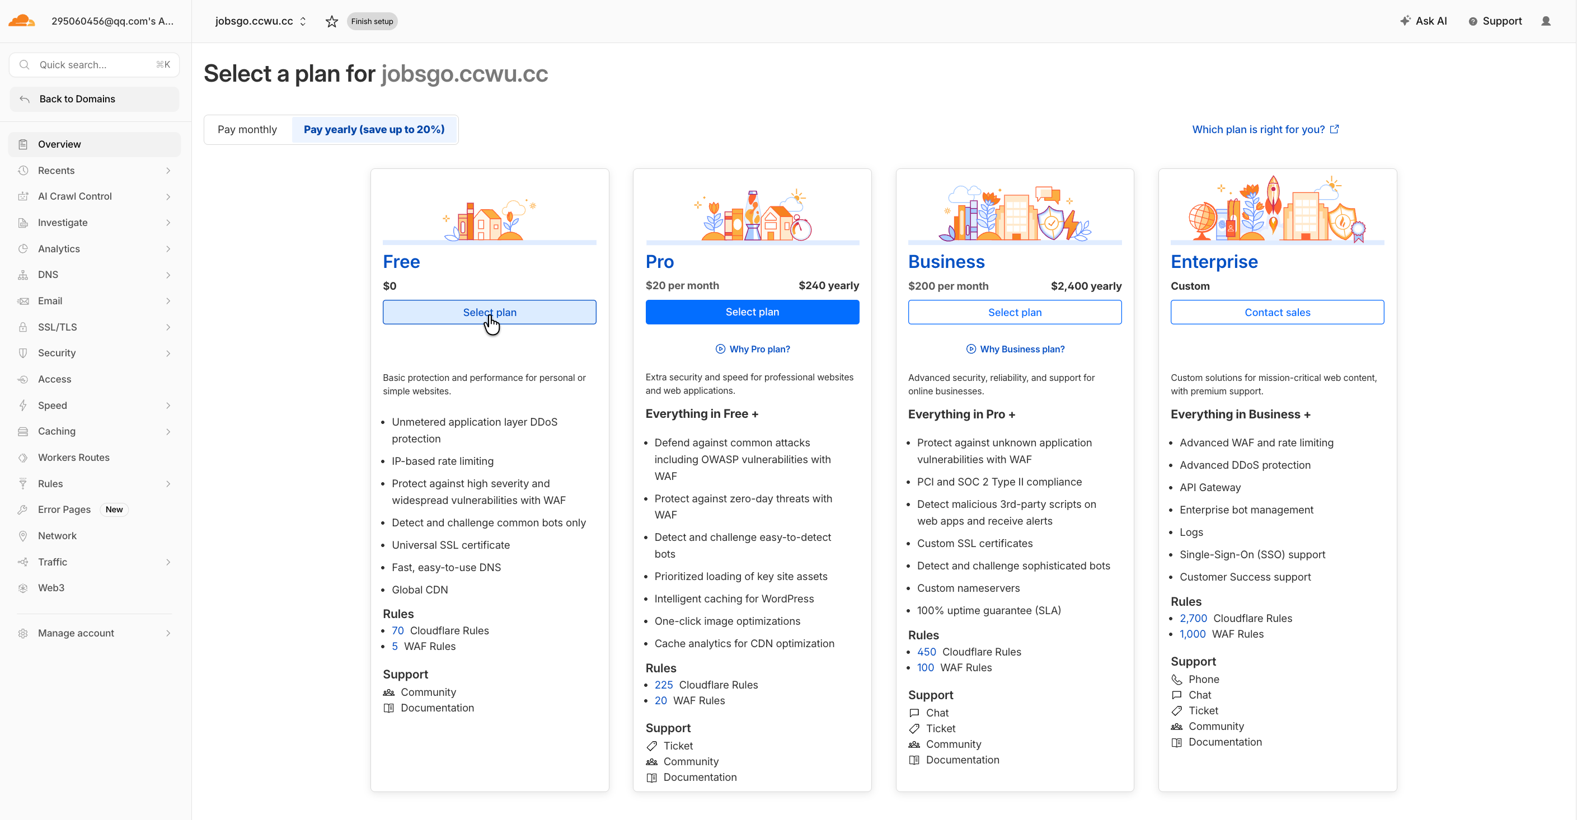Expand the Traffic chevron
Image resolution: width=1577 pixels, height=820 pixels.
(168, 562)
